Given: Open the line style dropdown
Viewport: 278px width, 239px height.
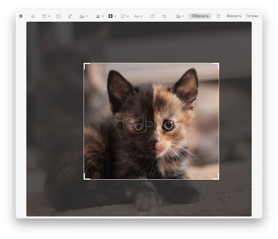Looking at the screenshot, I should click(x=100, y=16).
